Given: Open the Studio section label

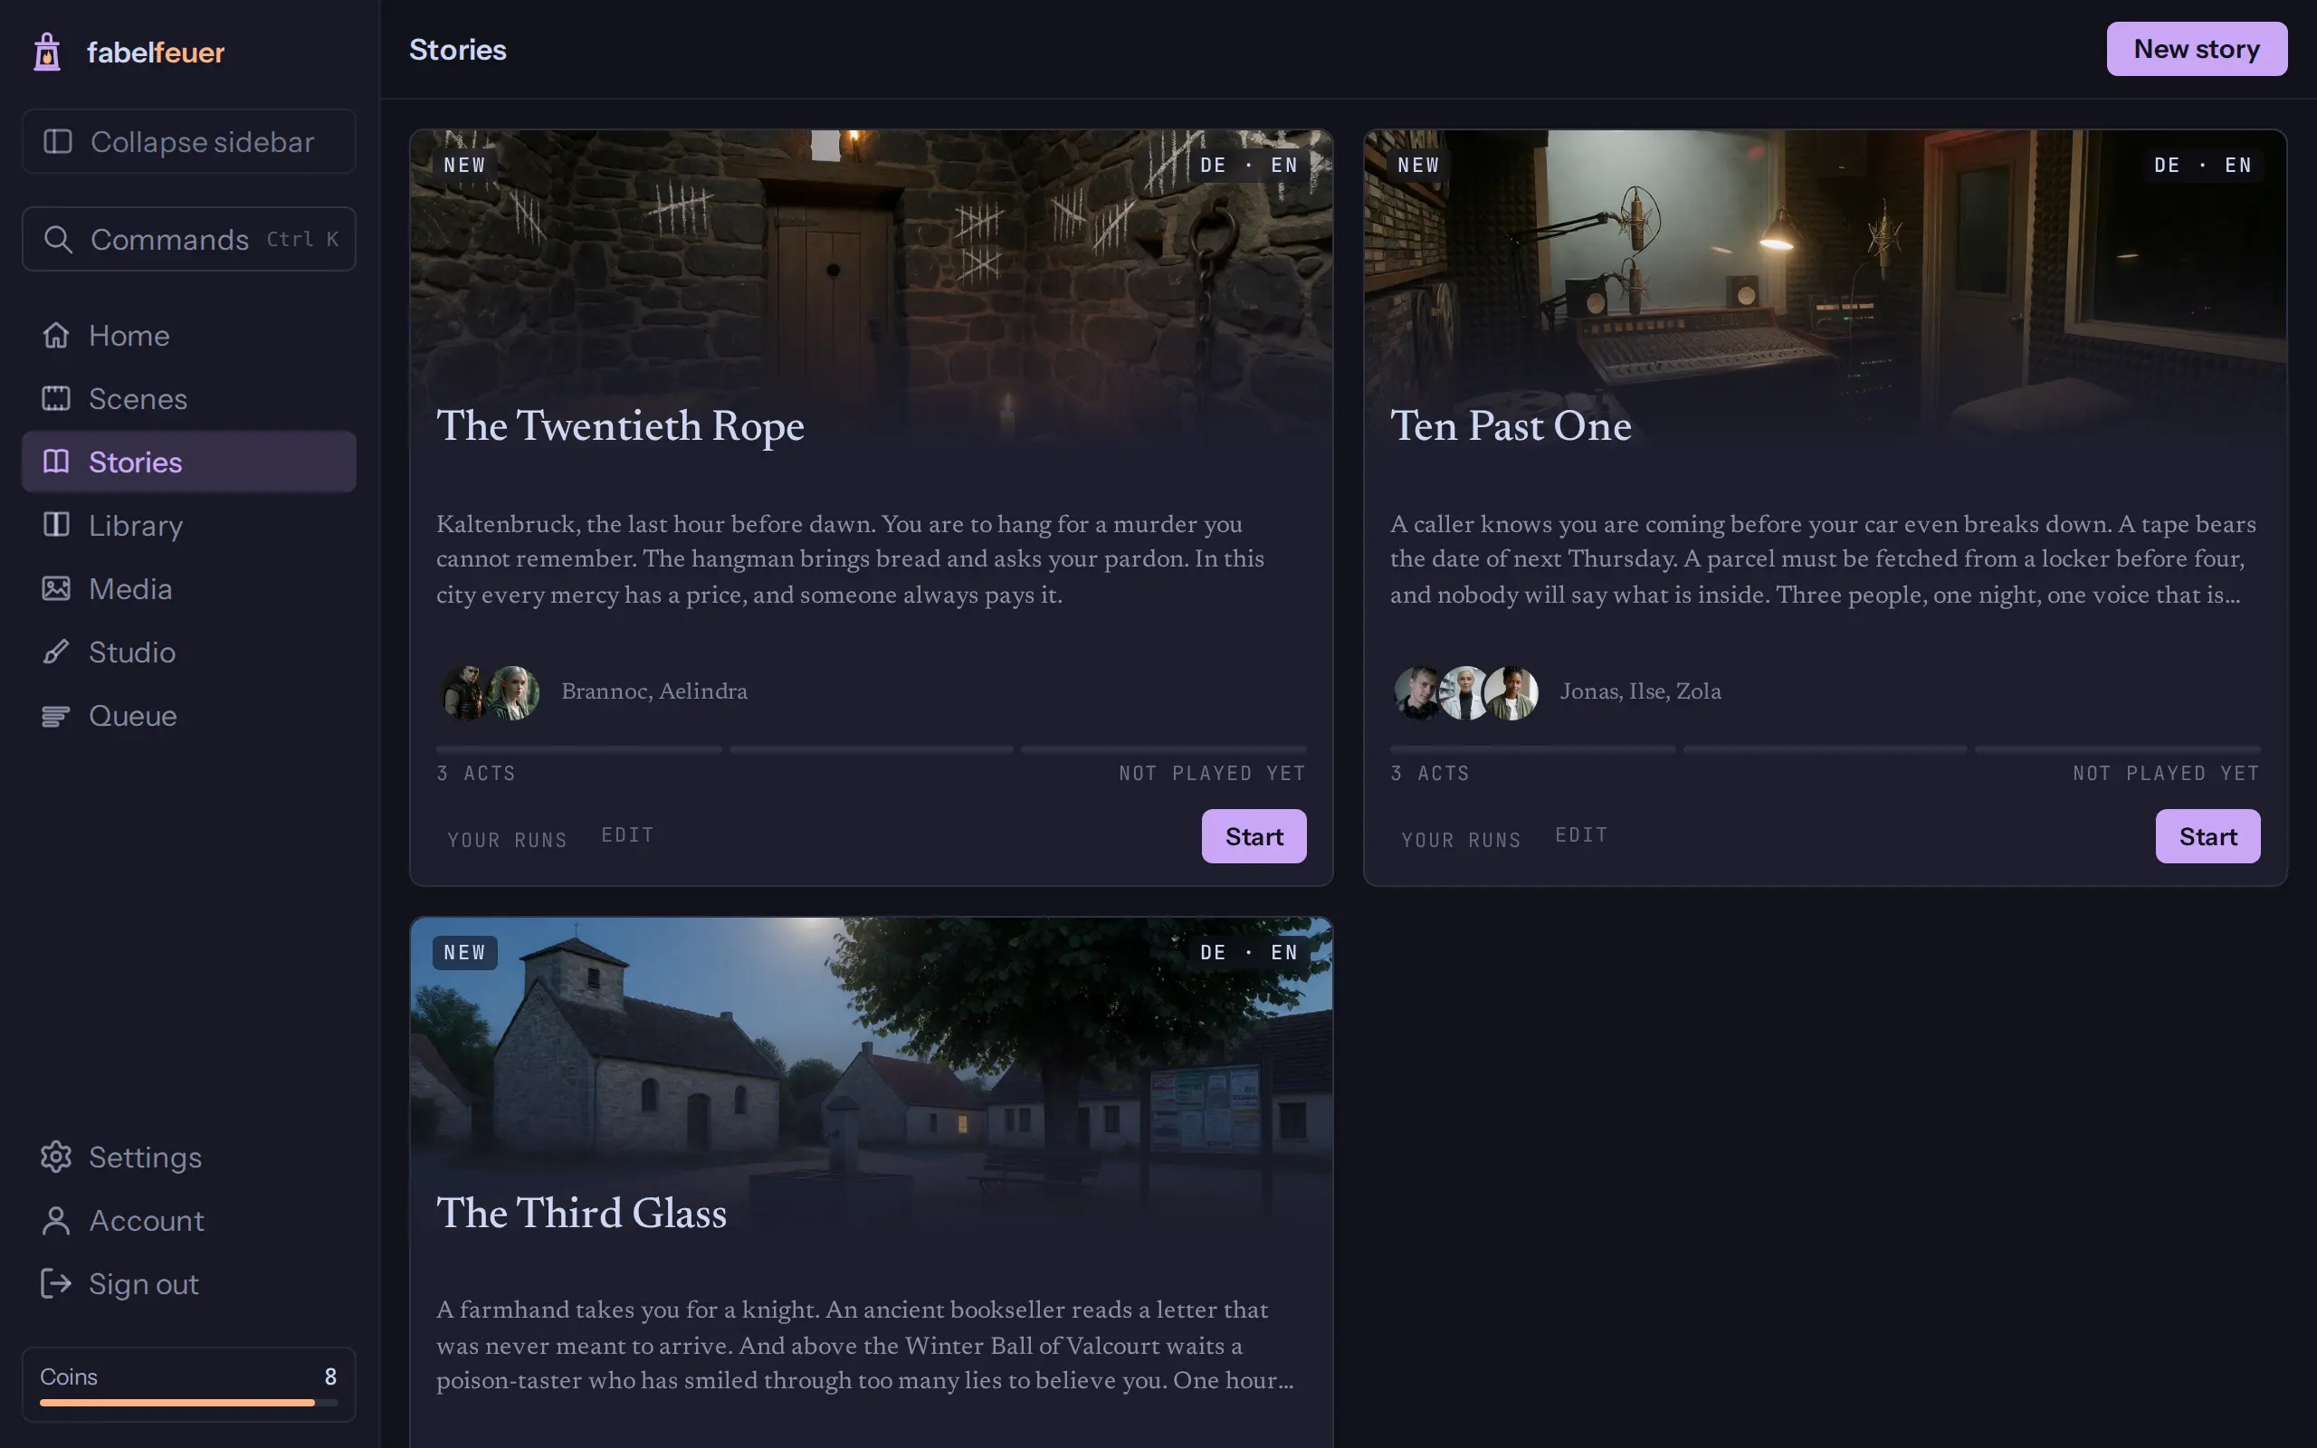Looking at the screenshot, I should pyautogui.click(x=132, y=652).
